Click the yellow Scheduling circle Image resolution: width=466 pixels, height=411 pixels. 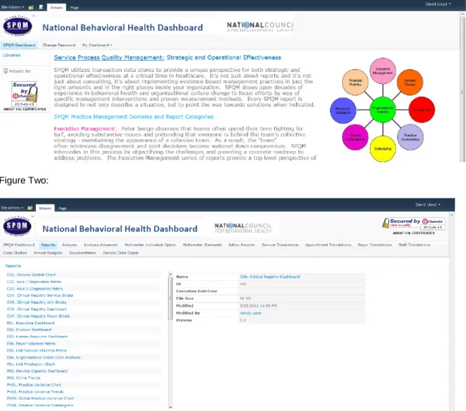tap(383, 149)
